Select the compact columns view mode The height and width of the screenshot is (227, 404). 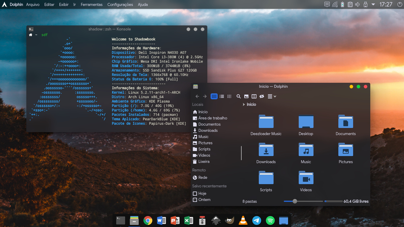pos(229,96)
